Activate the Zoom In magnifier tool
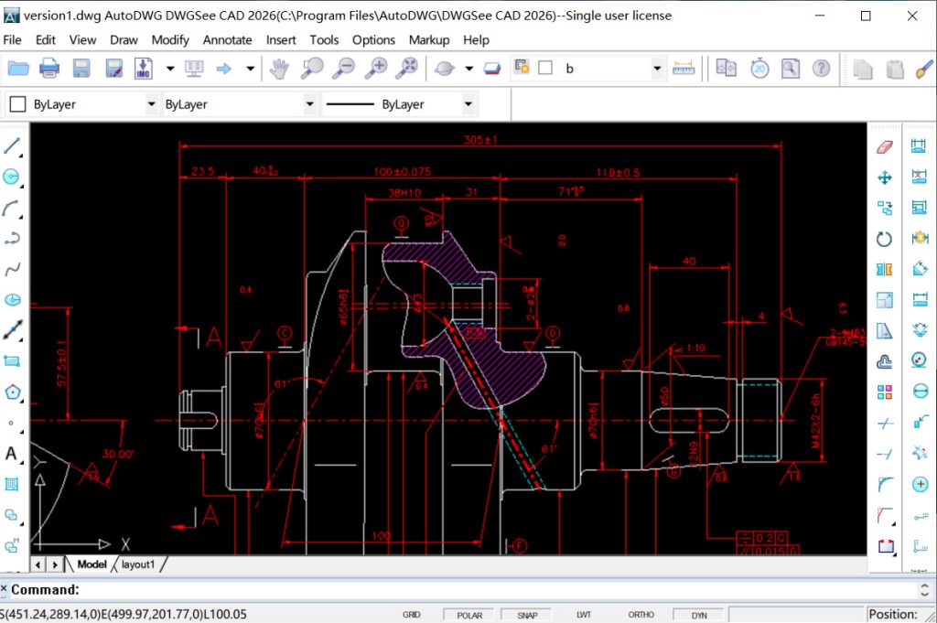Screen dimensions: 937x623 (x=377, y=68)
